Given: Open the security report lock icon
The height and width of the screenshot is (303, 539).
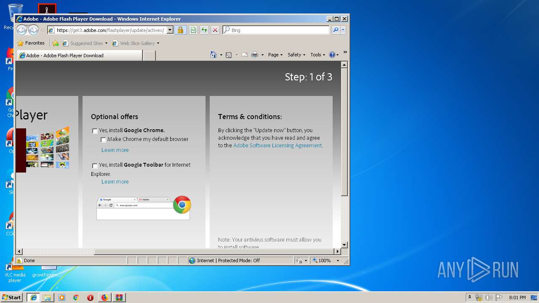Looking at the screenshot, I should point(180,30).
